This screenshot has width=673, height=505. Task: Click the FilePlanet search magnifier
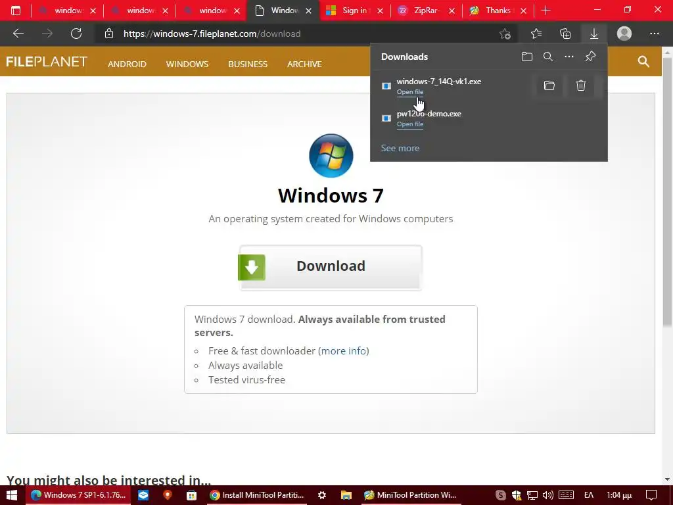(x=643, y=61)
